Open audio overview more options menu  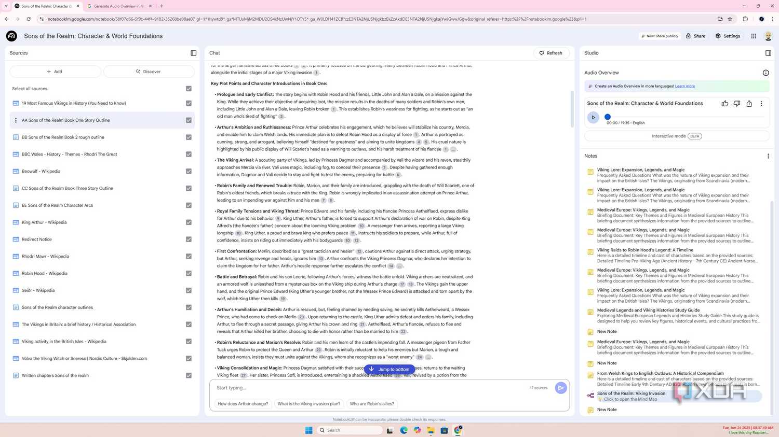click(761, 104)
